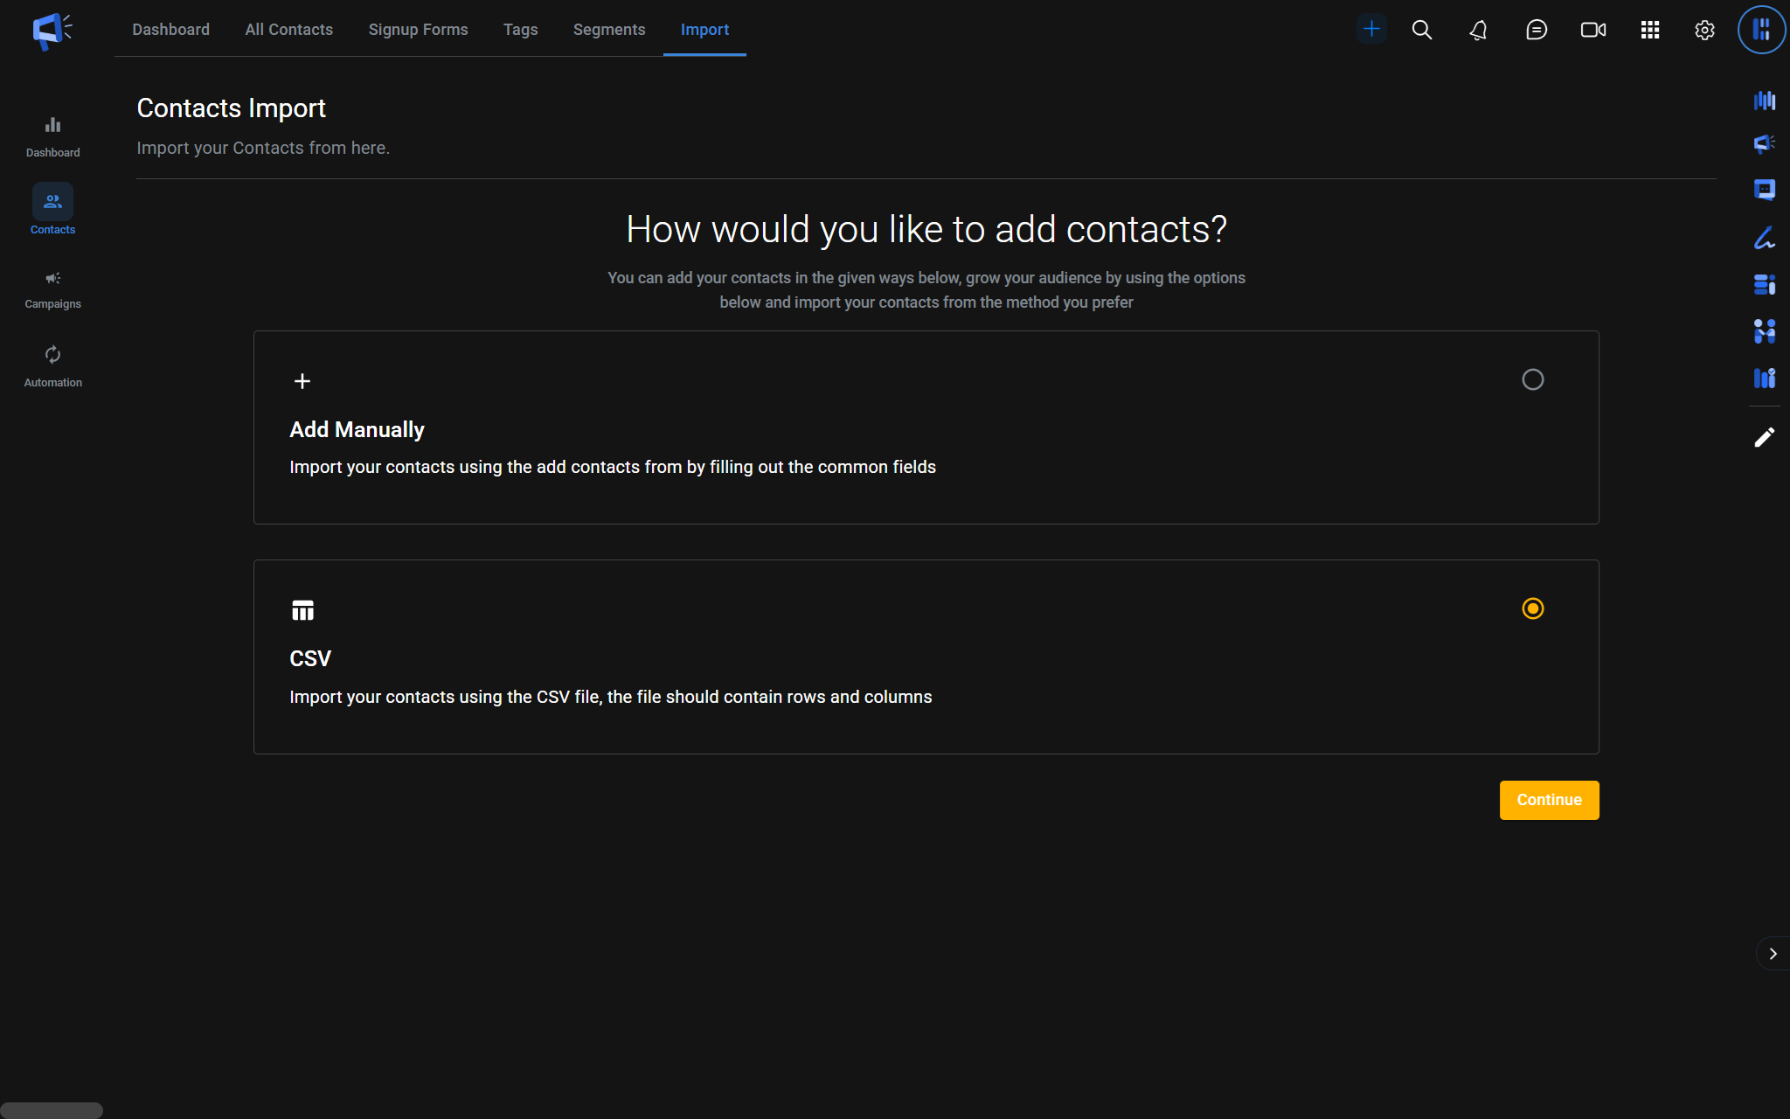1790x1119 pixels.
Task: Switch to the All Contacts tab
Action: point(288,30)
